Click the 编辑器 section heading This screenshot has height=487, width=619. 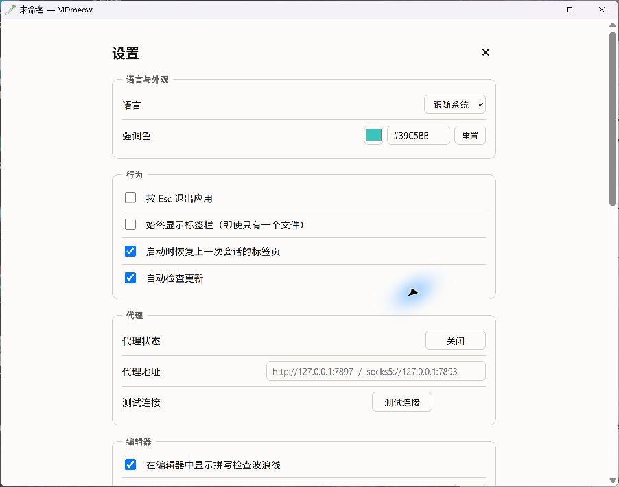click(139, 442)
